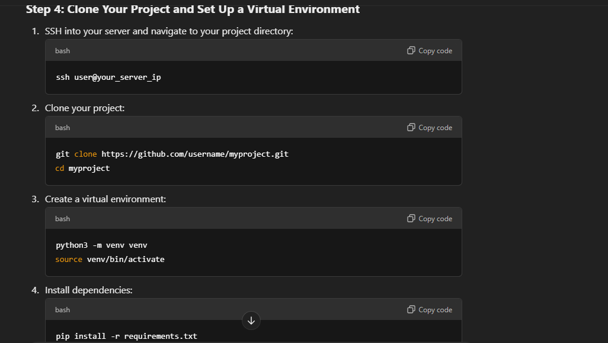The width and height of the screenshot is (608, 343).
Task: Click 'Create a virtual environment:' text
Action: [105, 199]
